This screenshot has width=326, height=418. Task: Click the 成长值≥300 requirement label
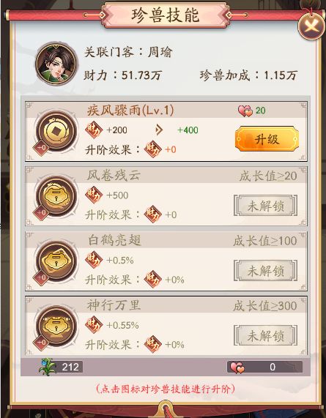pos(265,306)
